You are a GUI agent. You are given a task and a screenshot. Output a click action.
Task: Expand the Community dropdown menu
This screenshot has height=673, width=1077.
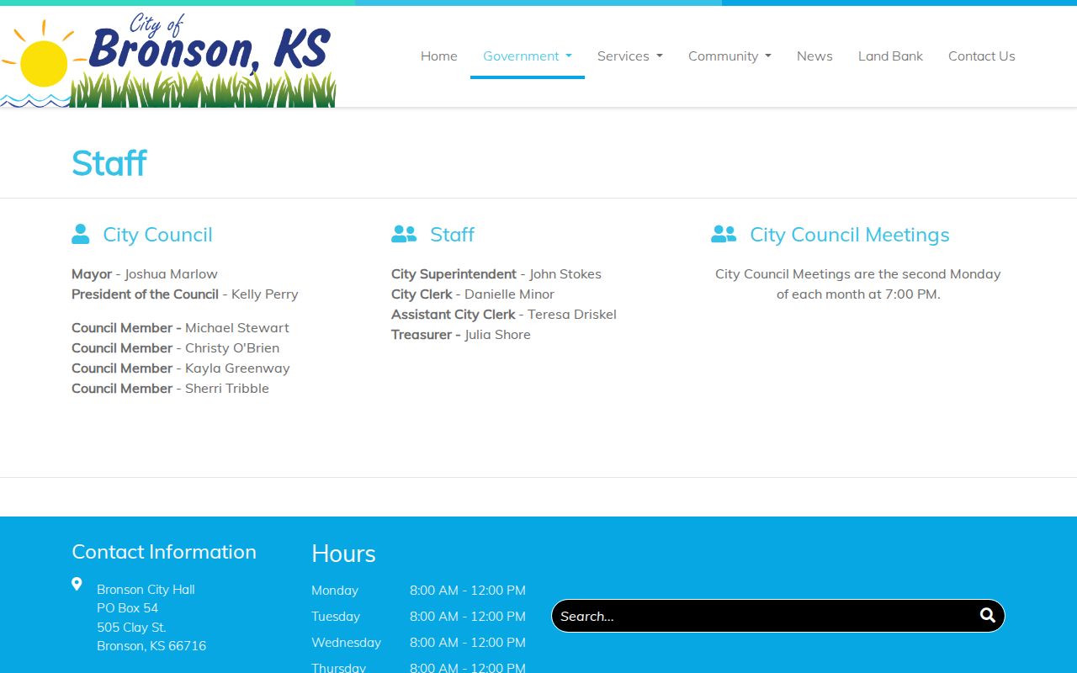pos(729,56)
